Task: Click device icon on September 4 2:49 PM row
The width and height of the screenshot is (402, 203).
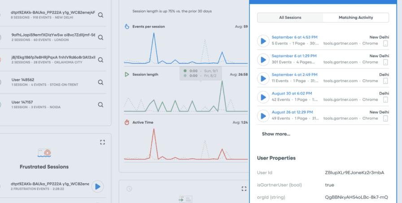Action: pyautogui.click(x=385, y=81)
